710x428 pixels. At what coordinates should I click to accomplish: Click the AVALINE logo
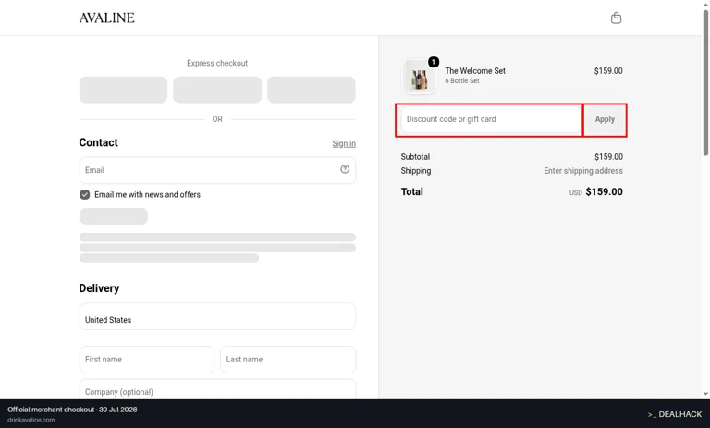point(107,18)
